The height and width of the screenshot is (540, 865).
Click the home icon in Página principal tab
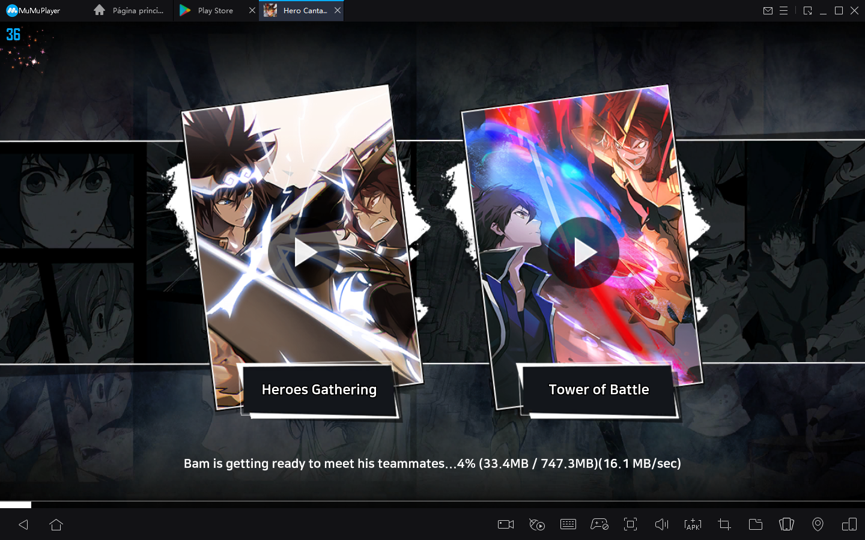click(x=100, y=10)
